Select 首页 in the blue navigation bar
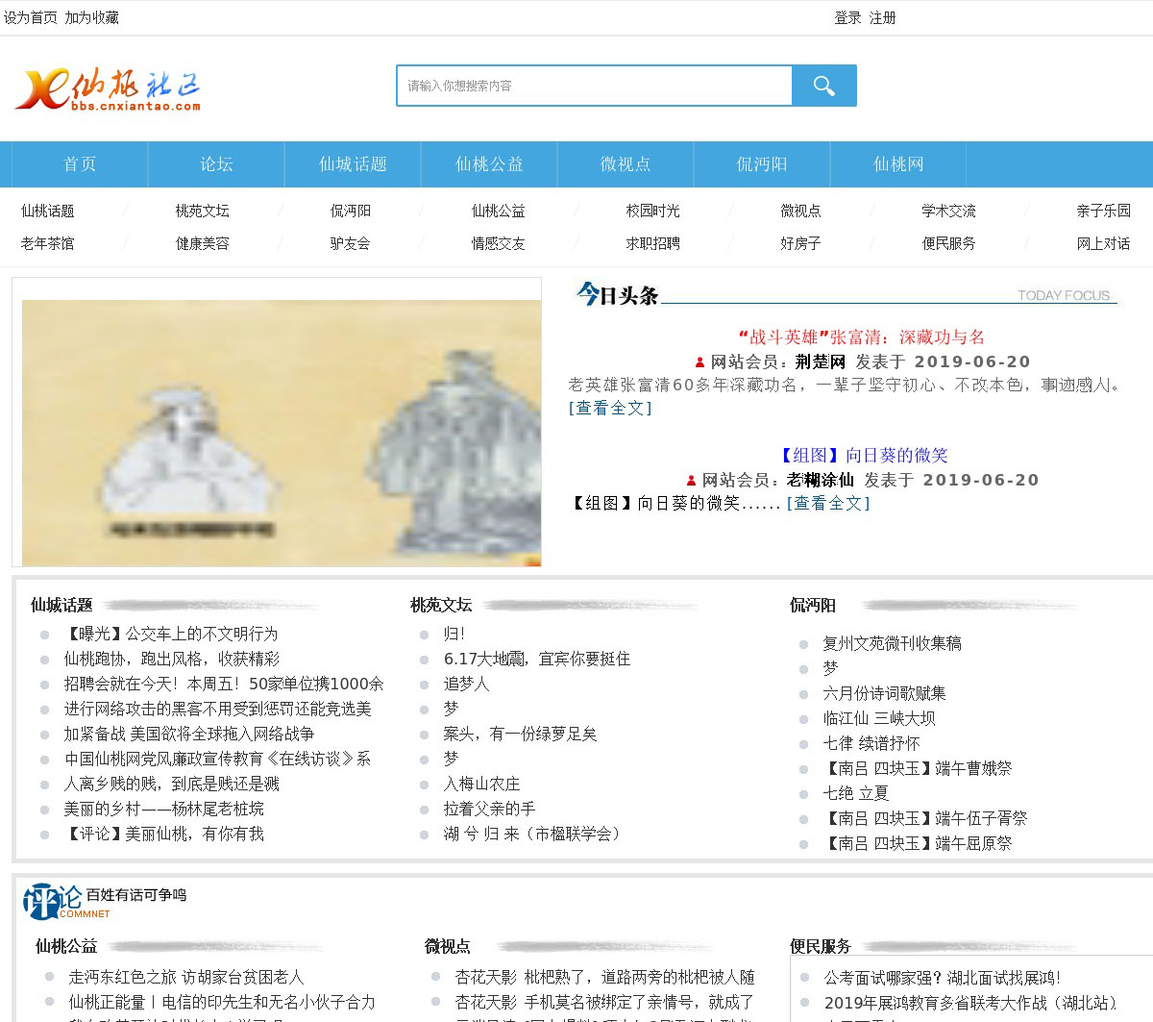Viewport: 1153px width, 1022px height. pos(80,164)
